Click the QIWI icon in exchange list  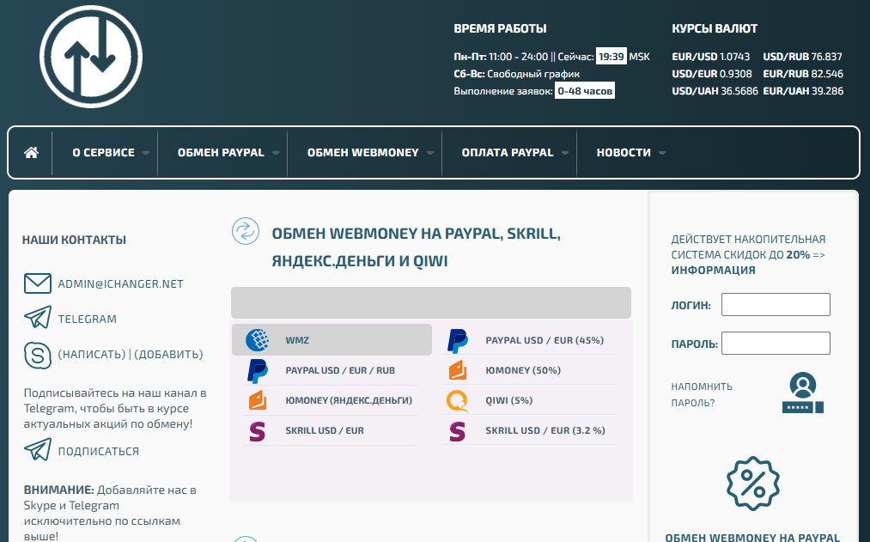click(458, 401)
